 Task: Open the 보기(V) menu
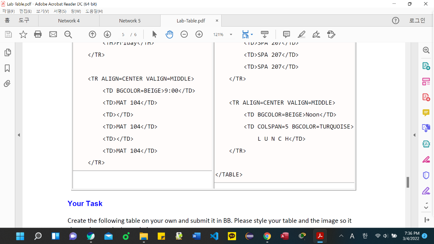42,11
